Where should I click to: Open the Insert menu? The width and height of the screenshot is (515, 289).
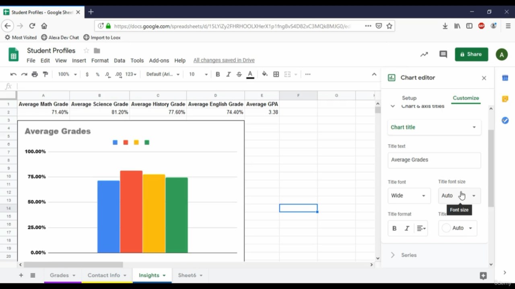pyautogui.click(x=79, y=60)
